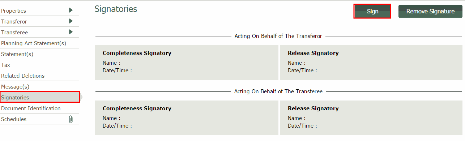Expand the Transferee arrow

click(71, 32)
